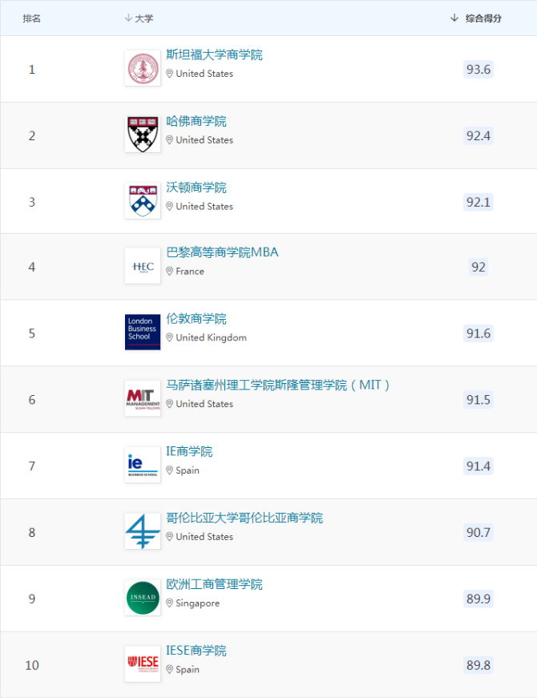
Task: Click location pin icon beside Singapore
Action: click(170, 603)
